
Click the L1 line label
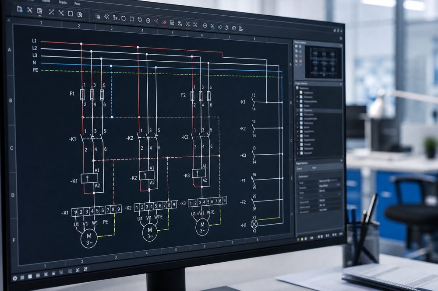pyautogui.click(x=34, y=41)
